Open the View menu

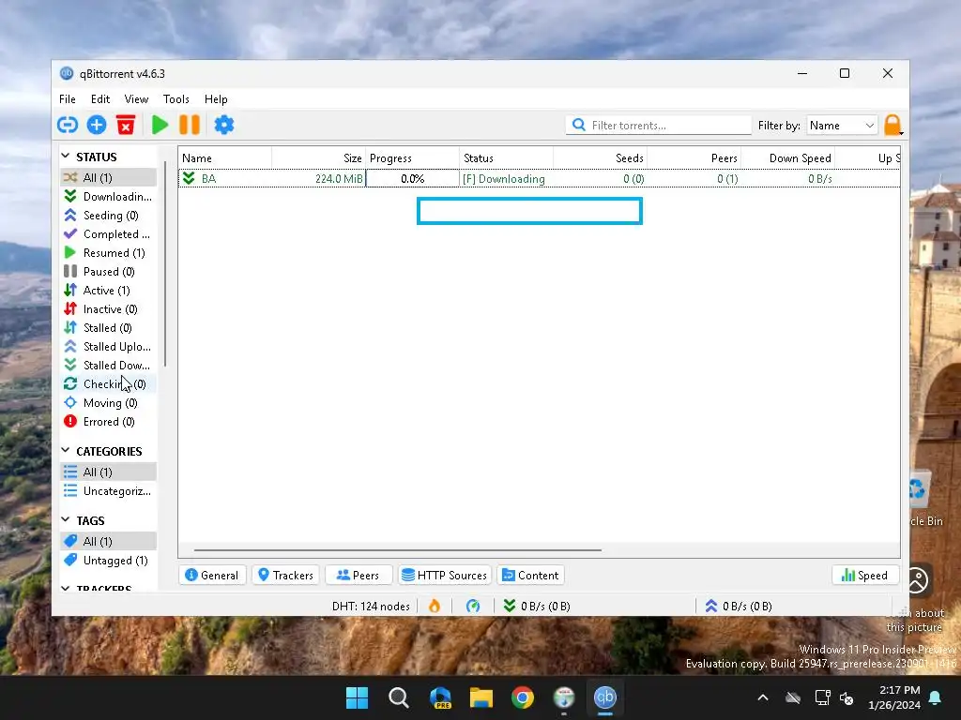click(x=136, y=99)
